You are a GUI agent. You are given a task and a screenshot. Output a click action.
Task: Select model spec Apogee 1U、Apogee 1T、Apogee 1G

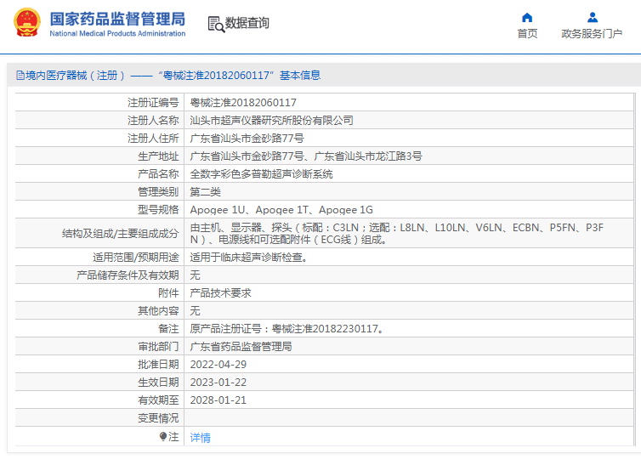[x=281, y=210]
